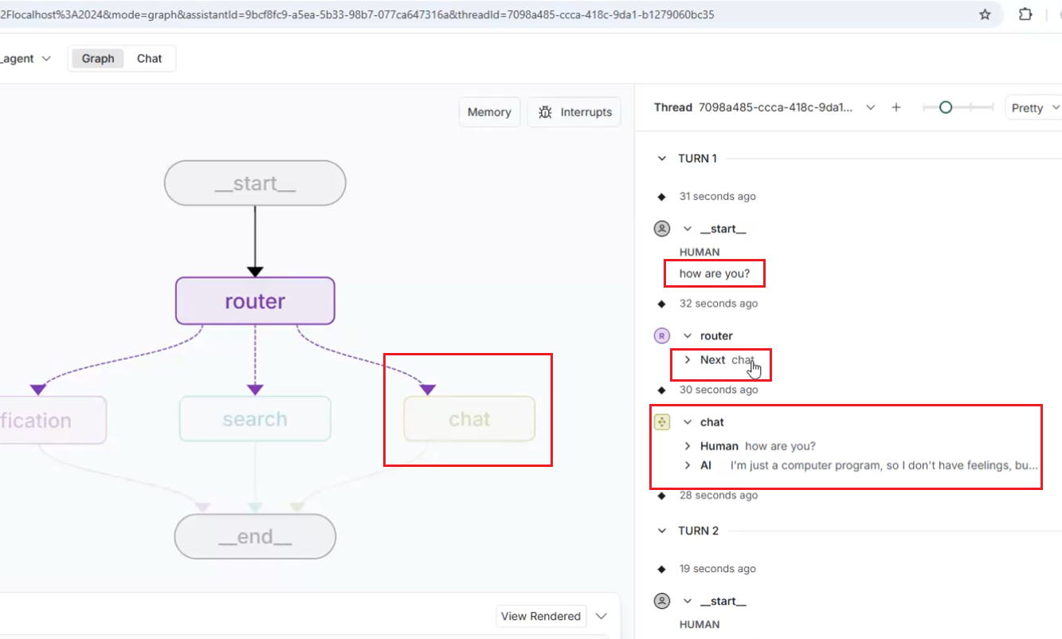Screen dimensions: 1062x639
Task: Click the human avatar icon beside Turn 1 __start__
Action: coord(662,229)
